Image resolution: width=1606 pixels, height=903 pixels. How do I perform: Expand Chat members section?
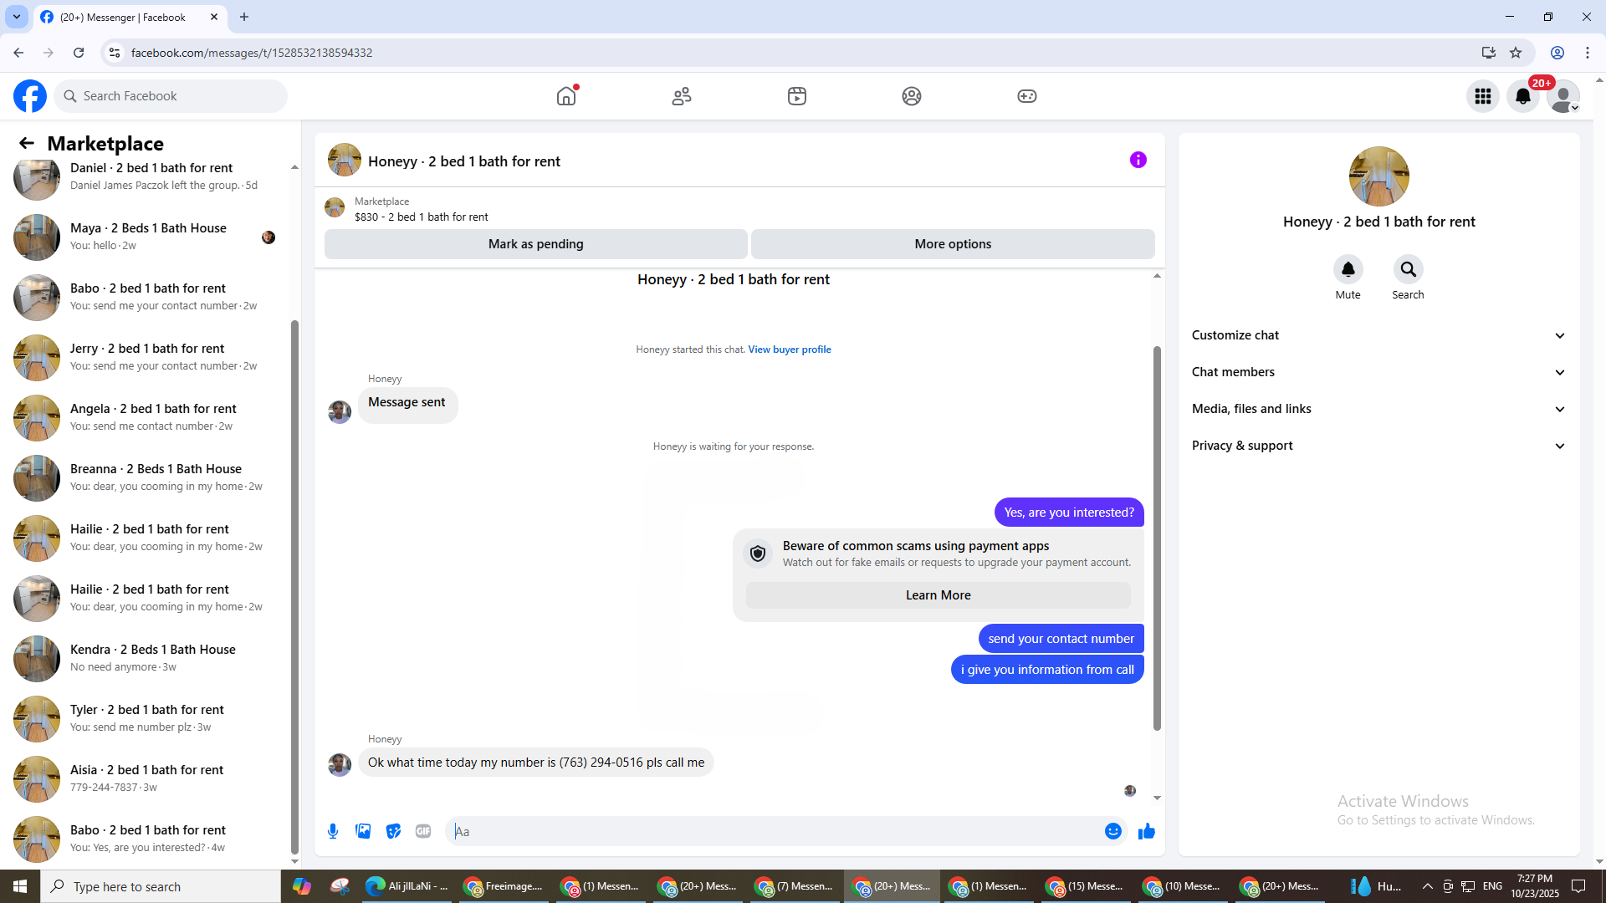(1378, 372)
